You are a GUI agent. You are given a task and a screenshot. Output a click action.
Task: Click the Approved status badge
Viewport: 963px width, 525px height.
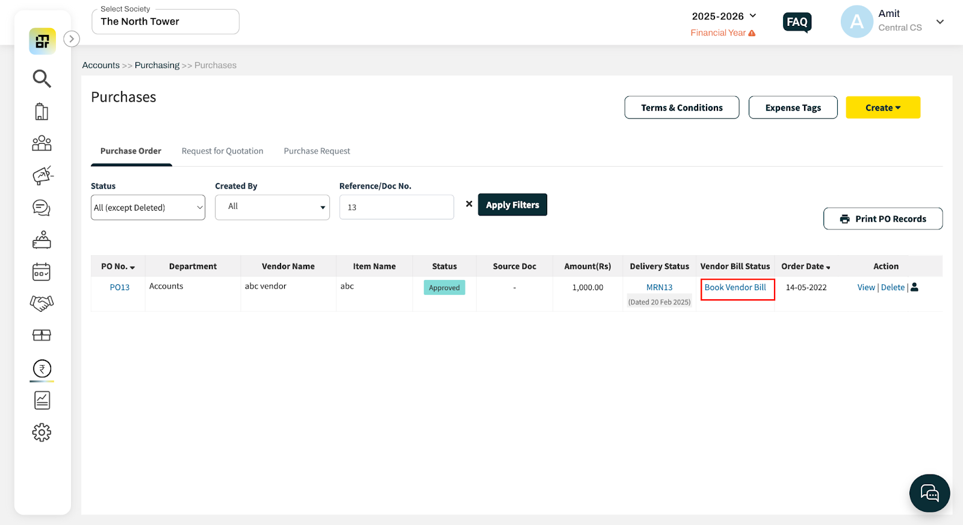[x=444, y=288]
